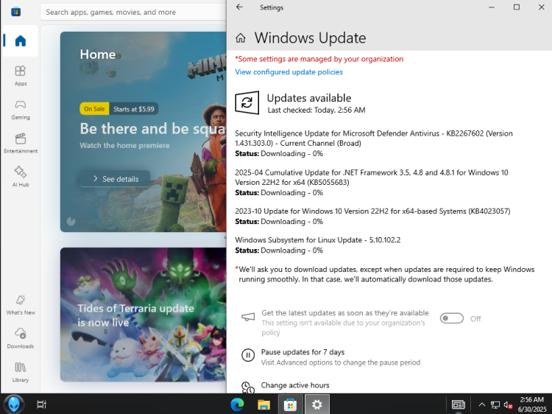Click See details on Minecraft banner
Viewport: 552px width, 414px height.
116,179
